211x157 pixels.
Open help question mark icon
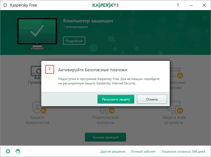(x=178, y=5)
